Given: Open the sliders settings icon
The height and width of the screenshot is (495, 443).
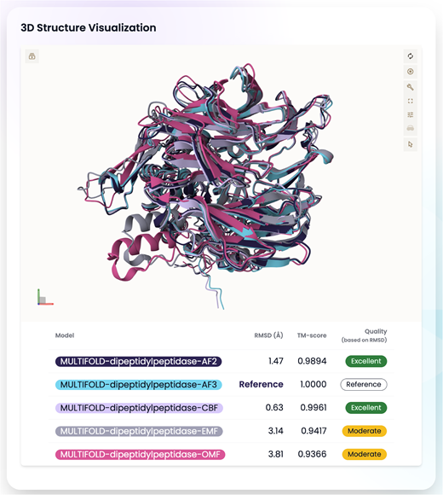Looking at the screenshot, I should 411,114.
